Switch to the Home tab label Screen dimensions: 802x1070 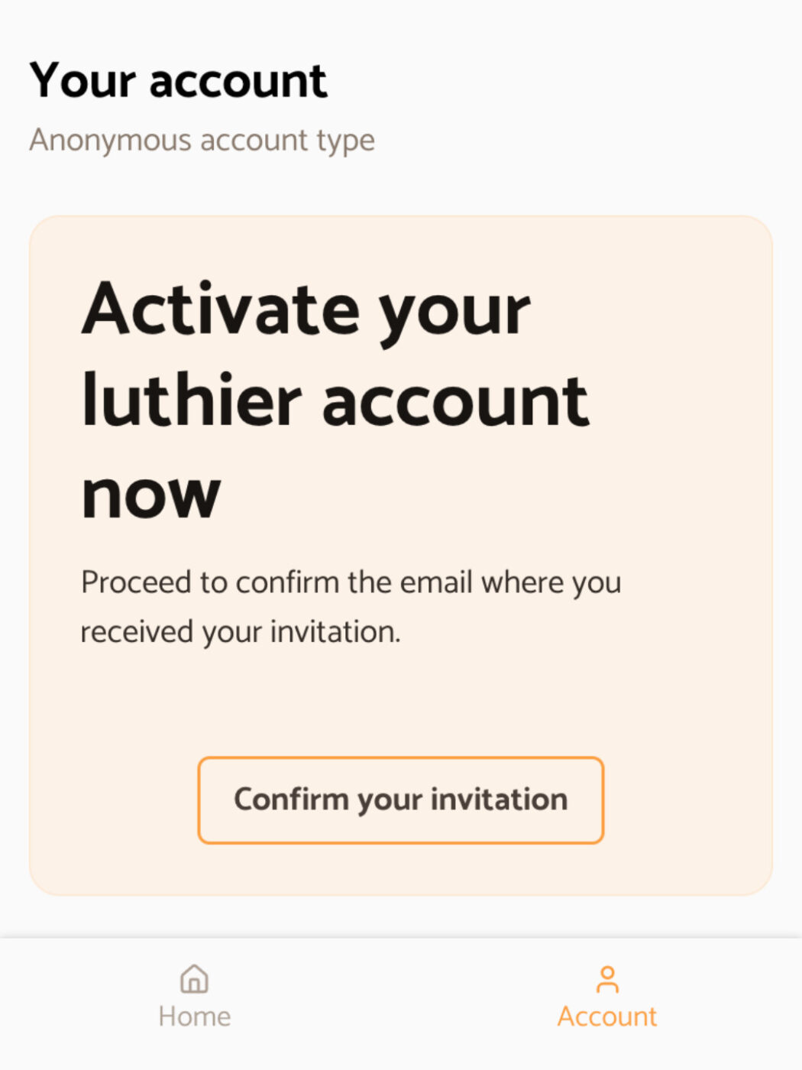coord(194,1016)
